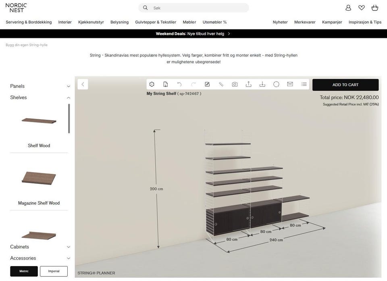Click the Søk search field
387x281 pixels.
[194, 8]
